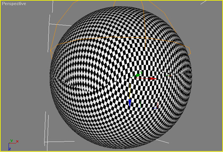This screenshot has width=223, height=152.
Task: Select the white horizontal line at bottom left
Action: click(60, 141)
